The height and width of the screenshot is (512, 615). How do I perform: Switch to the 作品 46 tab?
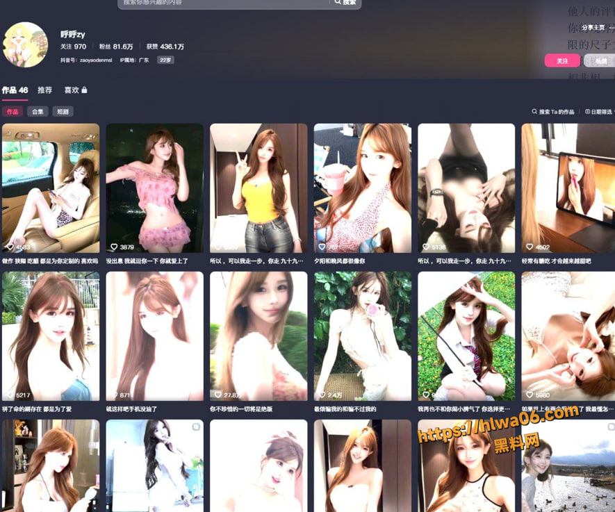(x=15, y=90)
